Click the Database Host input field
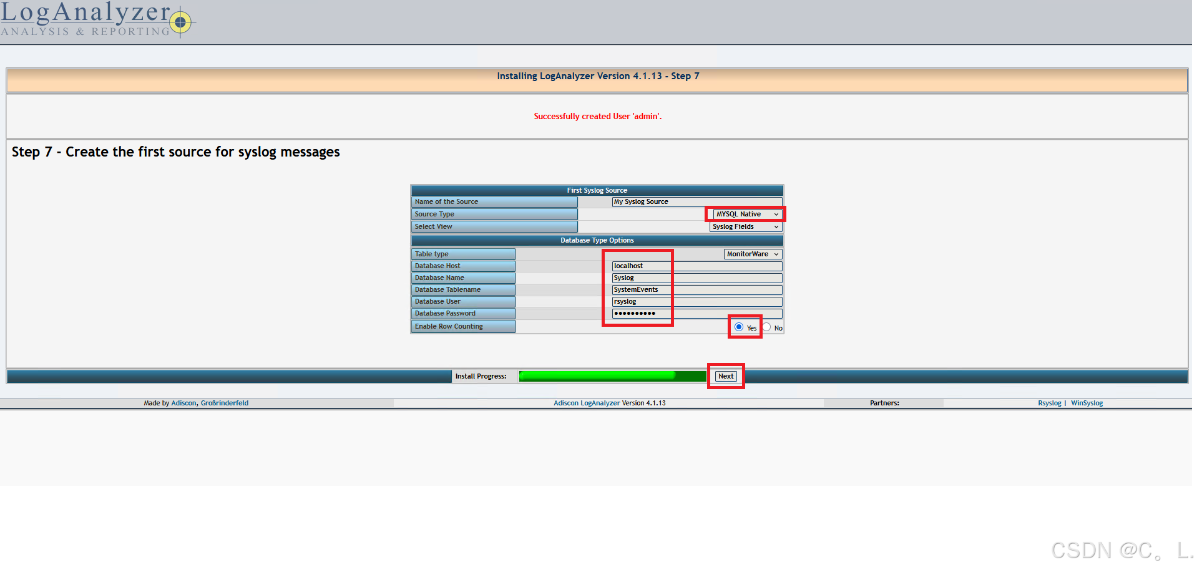The height and width of the screenshot is (570, 1197). pyautogui.click(x=696, y=266)
